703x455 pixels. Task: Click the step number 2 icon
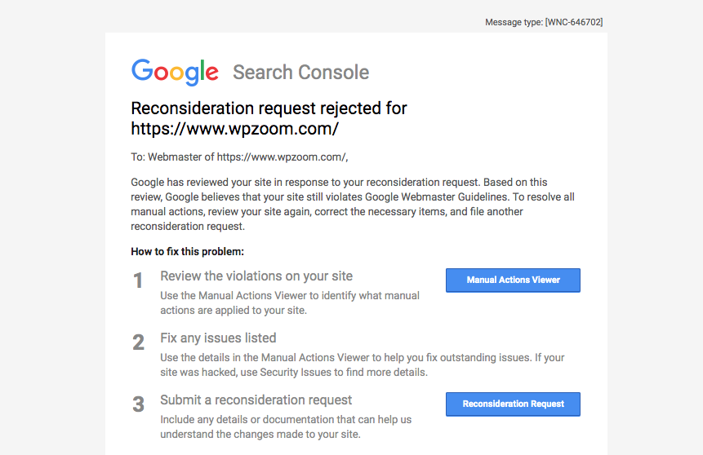pyautogui.click(x=138, y=342)
